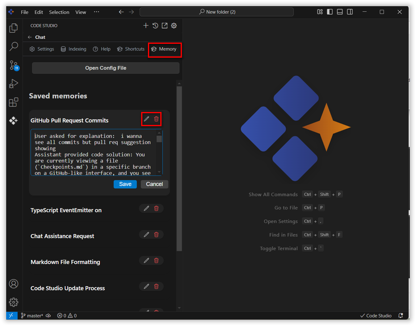Edit the TypeScript EventEmitter on memory
416x326 pixels.
146,208
